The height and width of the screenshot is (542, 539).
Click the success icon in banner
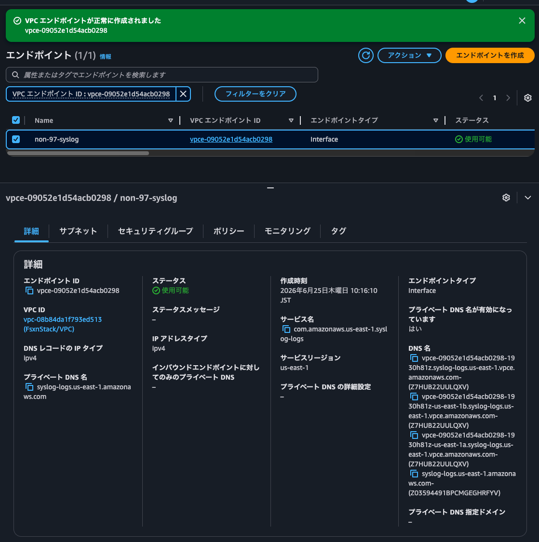pyautogui.click(x=17, y=21)
